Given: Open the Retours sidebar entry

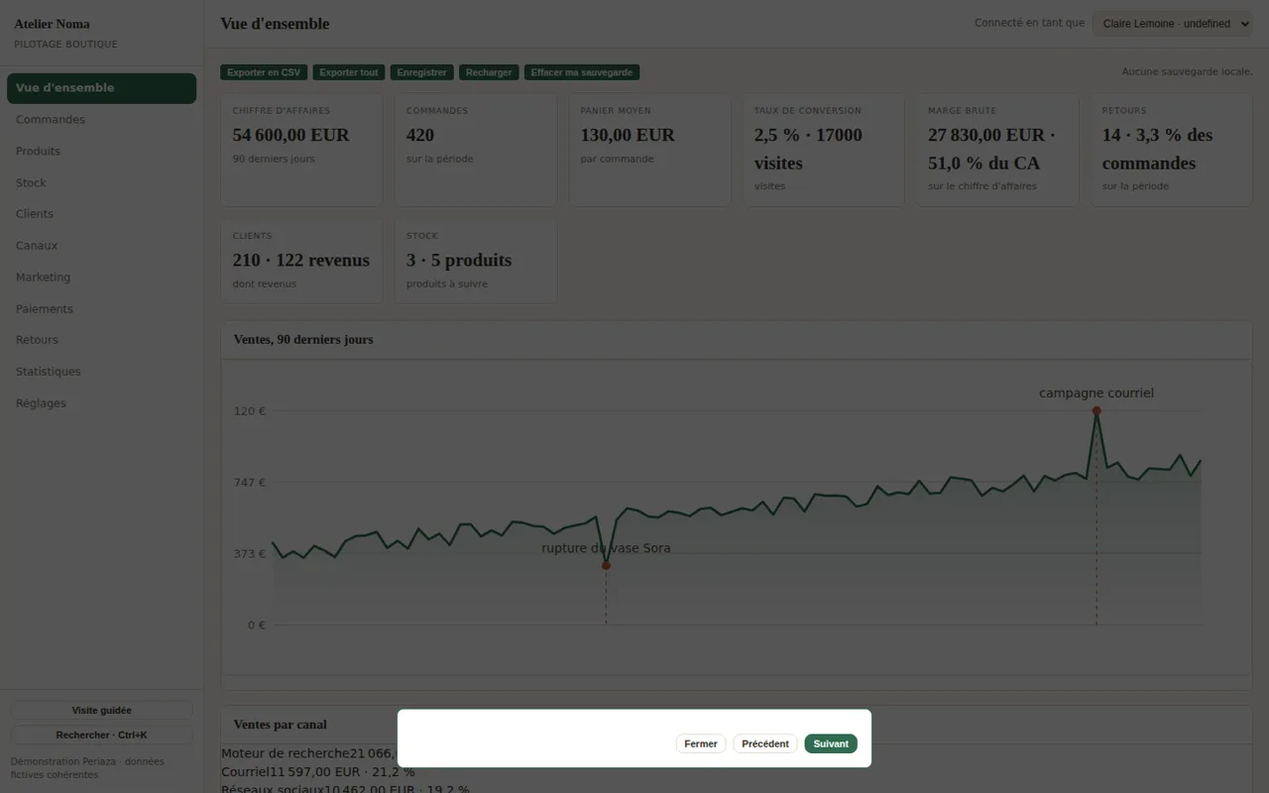Looking at the screenshot, I should coord(101,340).
